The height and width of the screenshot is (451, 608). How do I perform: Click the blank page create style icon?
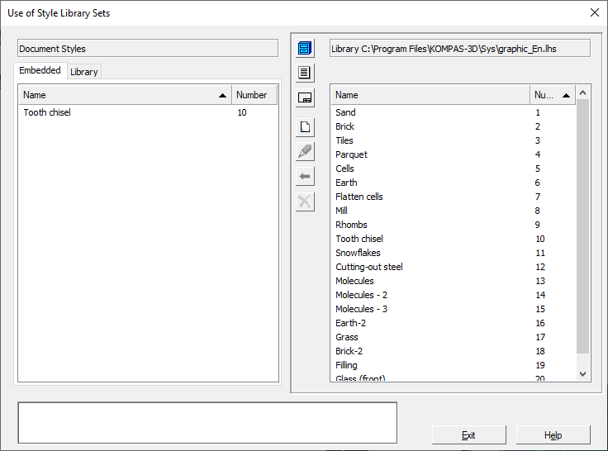click(305, 127)
